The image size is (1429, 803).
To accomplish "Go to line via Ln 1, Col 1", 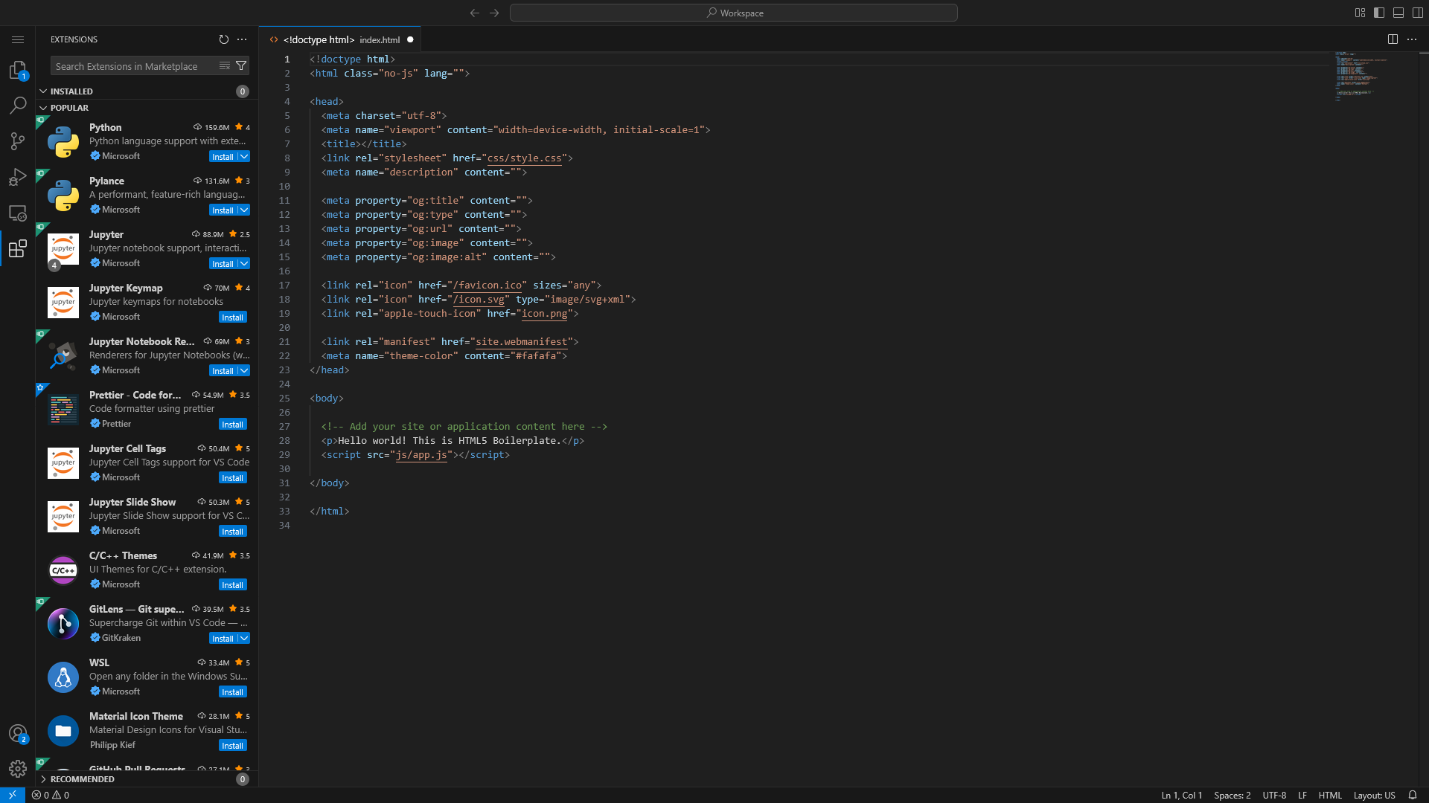I will click(1181, 795).
